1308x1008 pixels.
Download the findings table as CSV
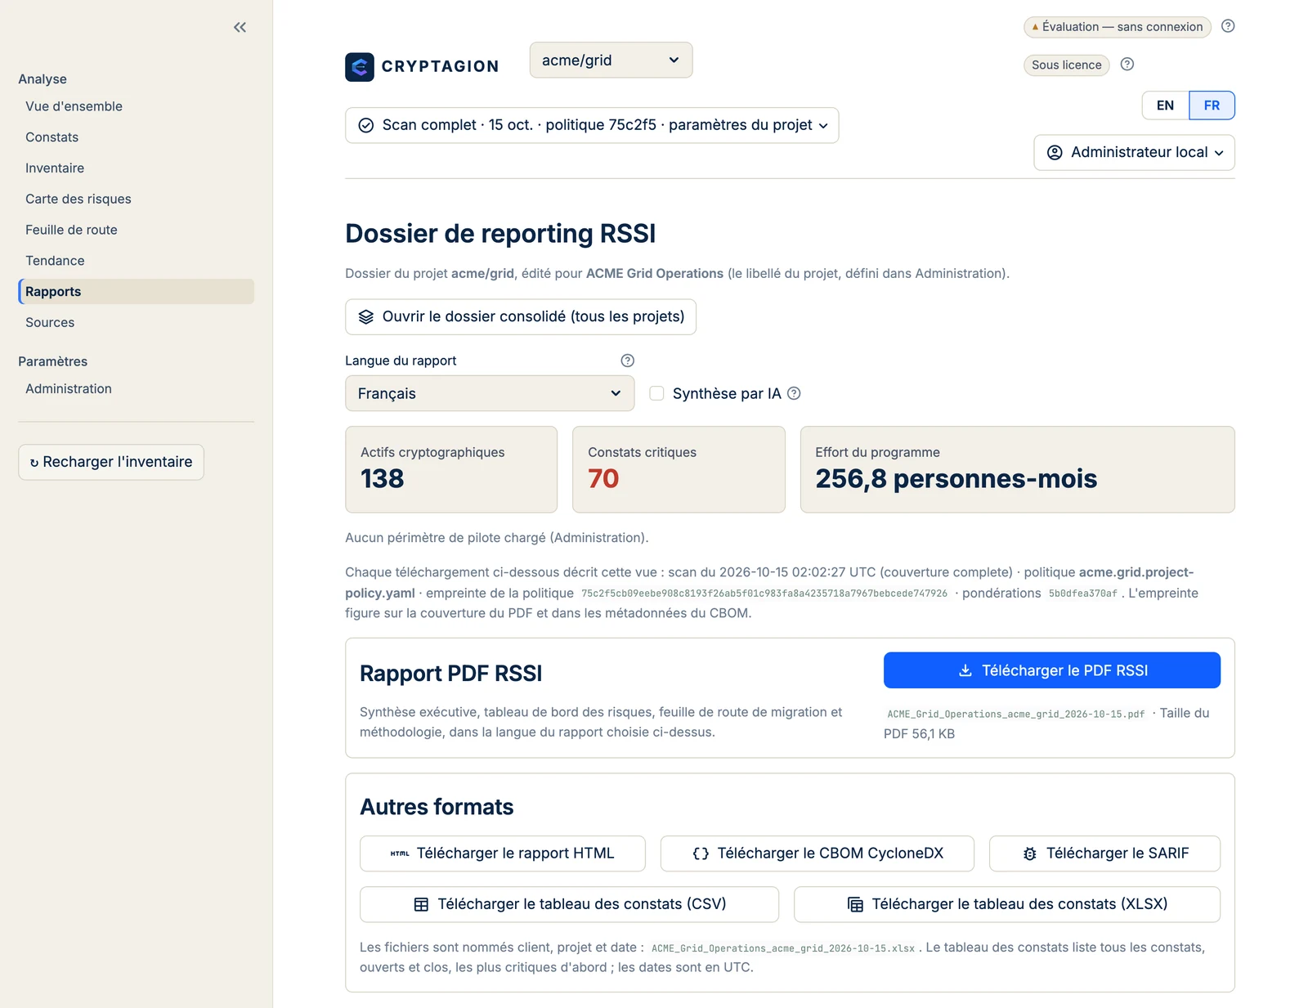569,904
